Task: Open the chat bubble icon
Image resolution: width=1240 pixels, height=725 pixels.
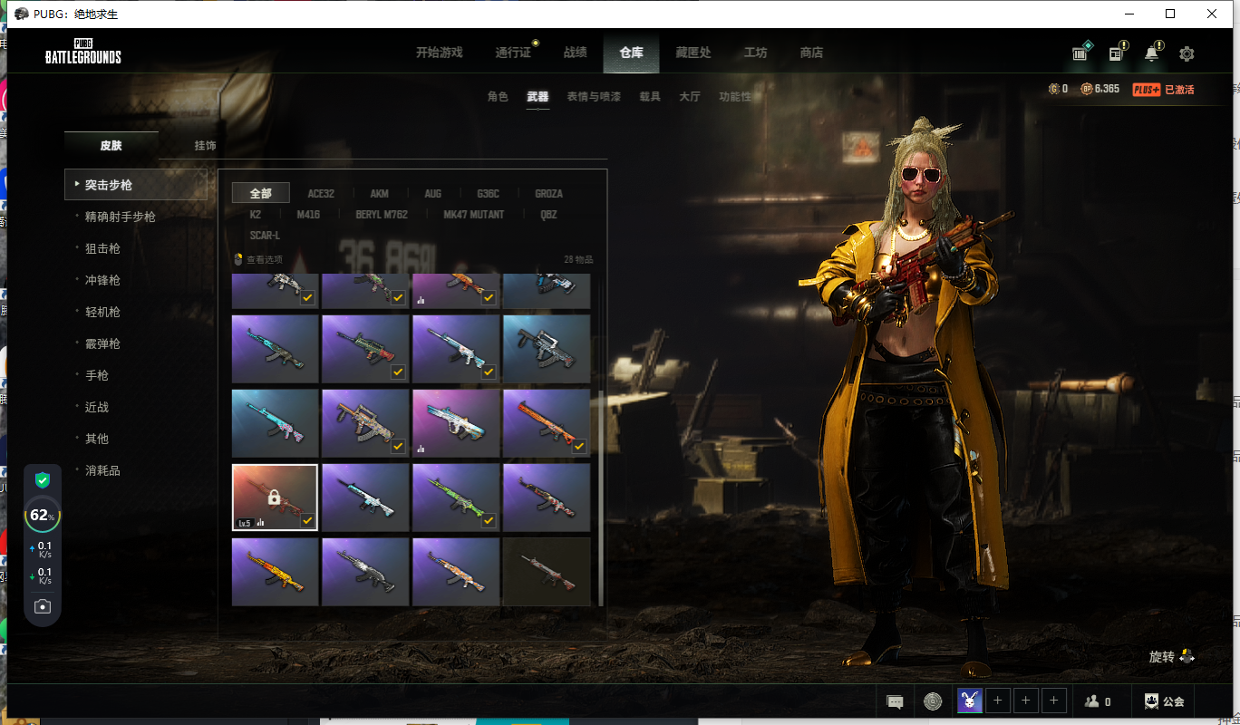Action: click(x=895, y=701)
